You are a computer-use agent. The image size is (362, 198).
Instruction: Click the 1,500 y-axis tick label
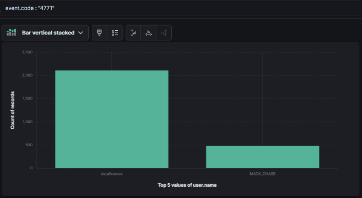pyautogui.click(x=28, y=98)
